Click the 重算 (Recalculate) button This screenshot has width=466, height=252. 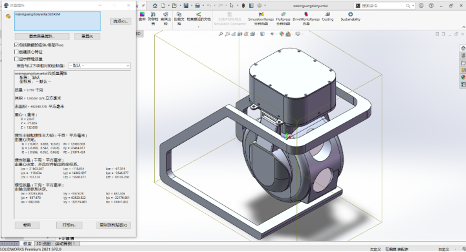point(87,36)
